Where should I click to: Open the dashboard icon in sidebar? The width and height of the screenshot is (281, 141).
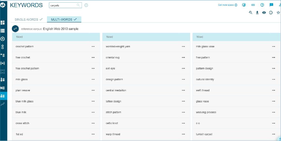click(3, 23)
